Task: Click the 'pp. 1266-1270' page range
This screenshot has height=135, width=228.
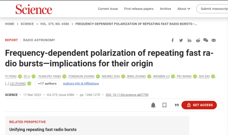Action: coord(90,95)
